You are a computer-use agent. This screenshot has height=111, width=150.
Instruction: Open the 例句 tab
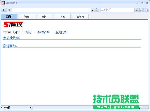(x=45, y=17)
